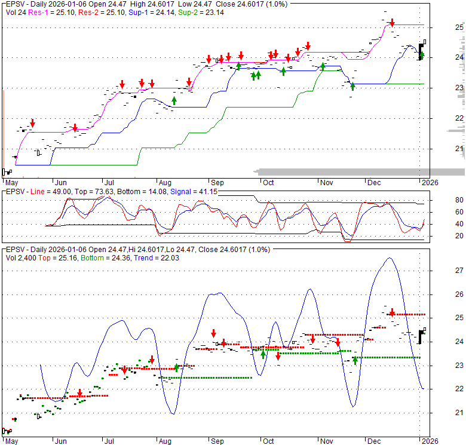466x445 pixels.
Task: Click the red down arrow in December on bottom chart
Action: tap(392, 312)
